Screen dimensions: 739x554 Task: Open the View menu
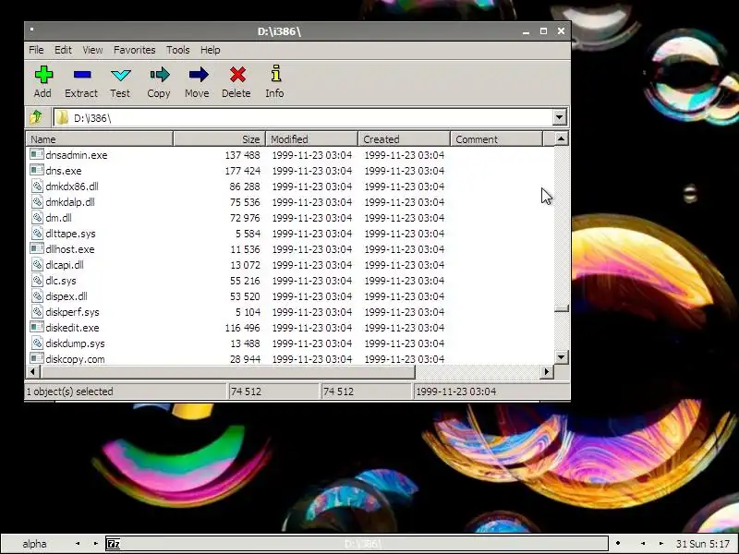(x=92, y=50)
